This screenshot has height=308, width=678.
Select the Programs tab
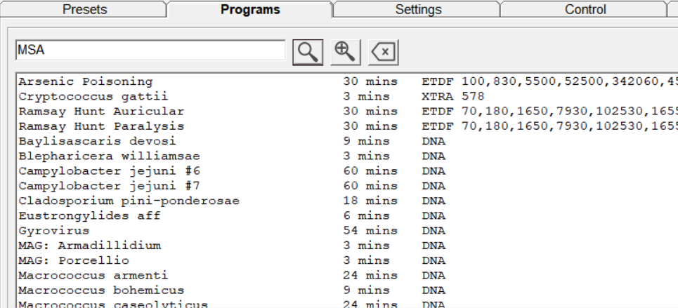(x=250, y=10)
